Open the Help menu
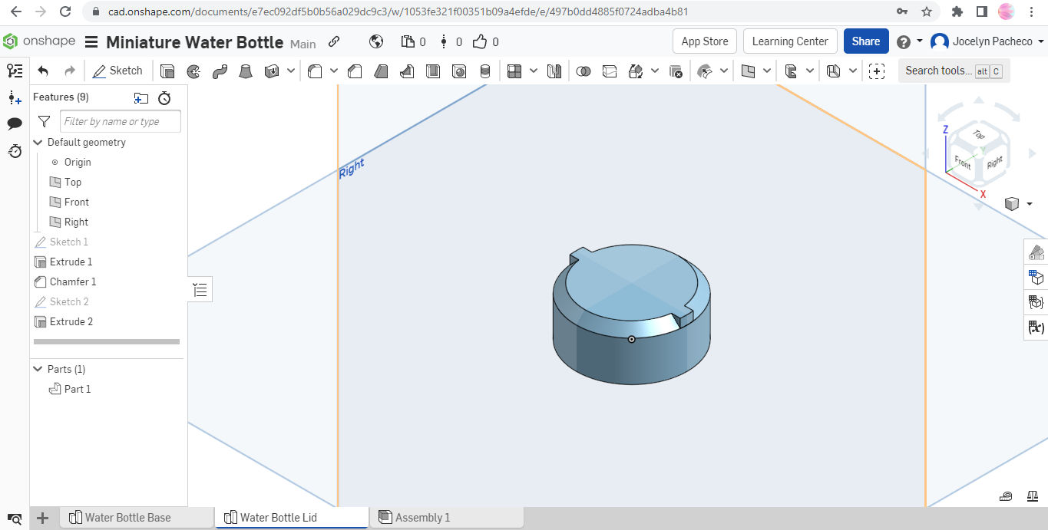 909,41
